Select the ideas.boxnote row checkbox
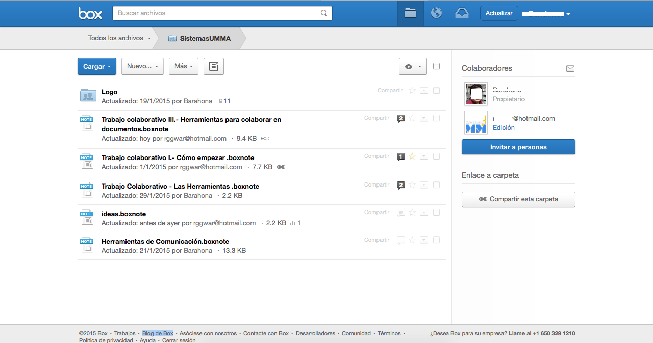Image resolution: width=653 pixels, height=343 pixels. (436, 213)
